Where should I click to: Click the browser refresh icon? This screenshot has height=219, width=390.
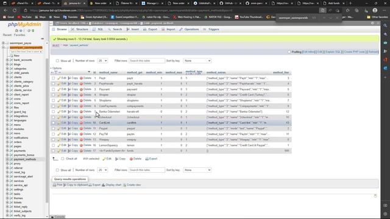coord(15,10)
